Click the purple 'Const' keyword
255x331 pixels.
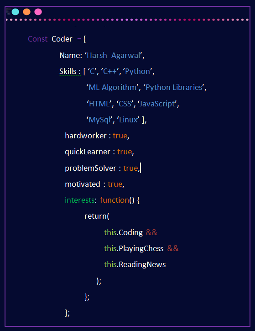coord(38,39)
